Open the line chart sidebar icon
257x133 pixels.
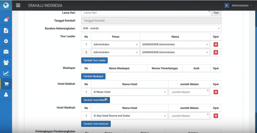[6, 73]
